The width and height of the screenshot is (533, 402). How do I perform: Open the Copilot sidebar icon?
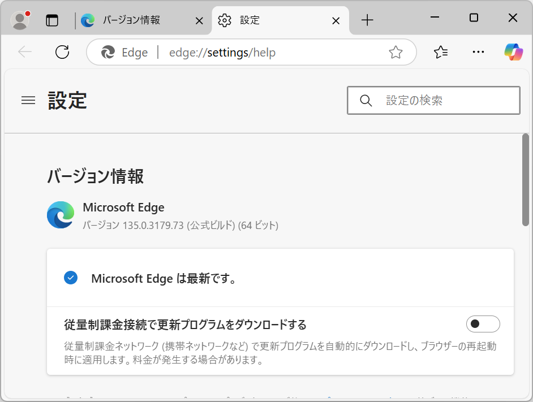[x=513, y=52]
